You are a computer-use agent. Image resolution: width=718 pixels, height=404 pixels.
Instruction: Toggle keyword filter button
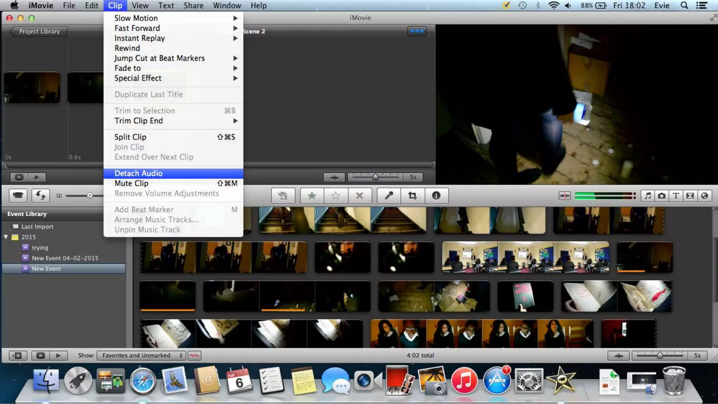tap(194, 356)
